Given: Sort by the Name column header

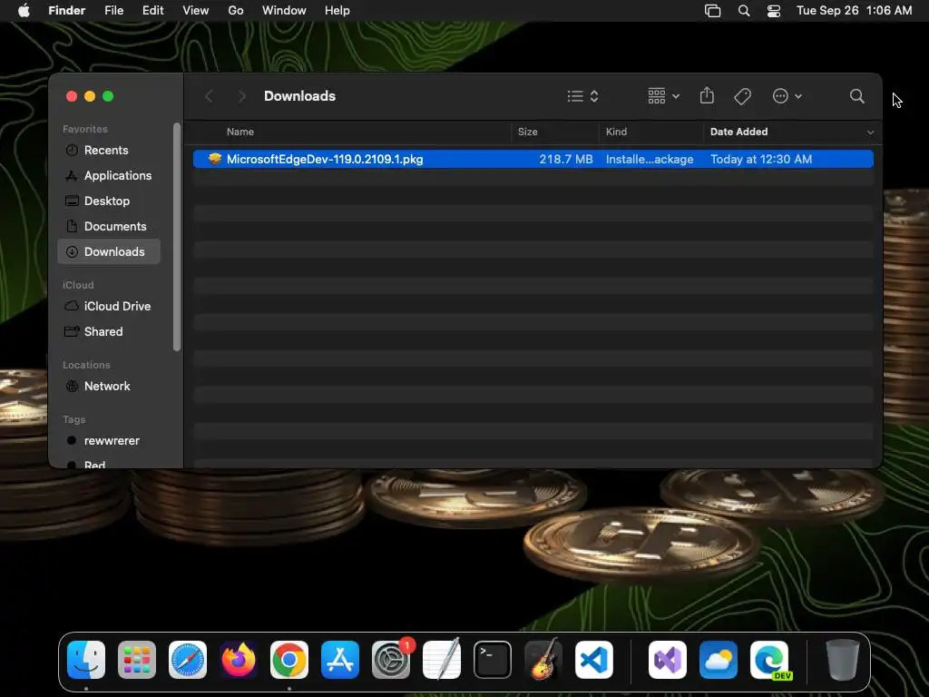Looking at the screenshot, I should click(240, 132).
